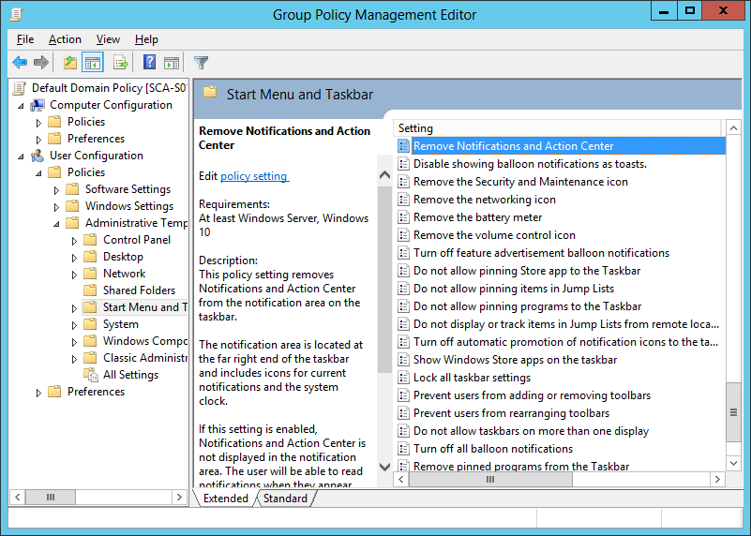
Task: Expand the Windows Settings node arrow
Action: coord(57,206)
